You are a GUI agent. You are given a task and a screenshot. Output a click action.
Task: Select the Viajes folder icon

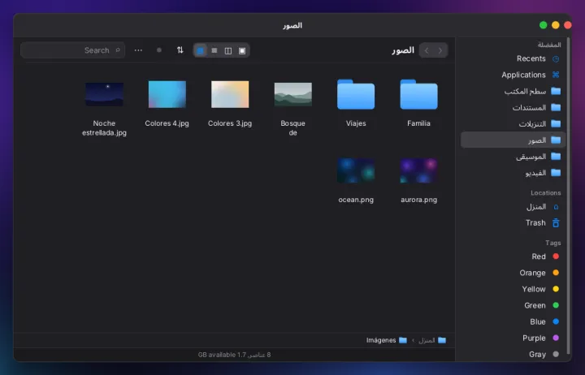[x=356, y=94]
